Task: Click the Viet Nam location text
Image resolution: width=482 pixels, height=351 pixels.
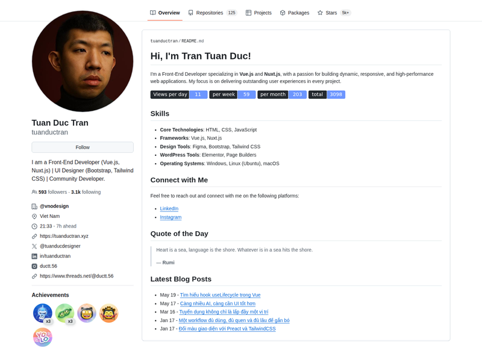Action: click(50, 217)
